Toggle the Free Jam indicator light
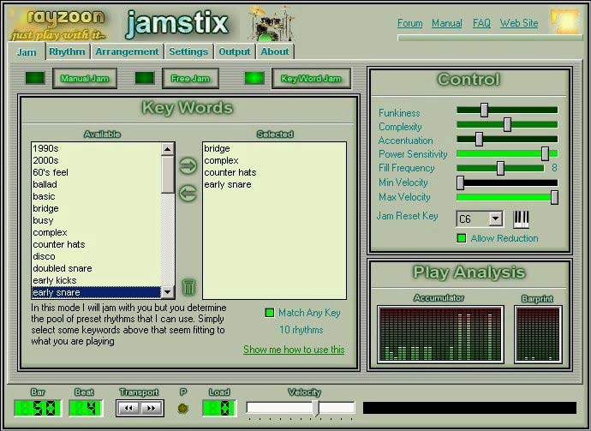 (x=145, y=78)
